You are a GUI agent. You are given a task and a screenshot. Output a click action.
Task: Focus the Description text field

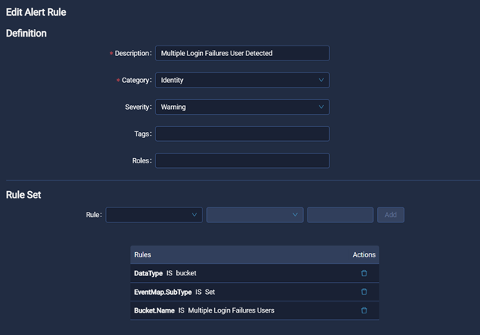tap(242, 53)
